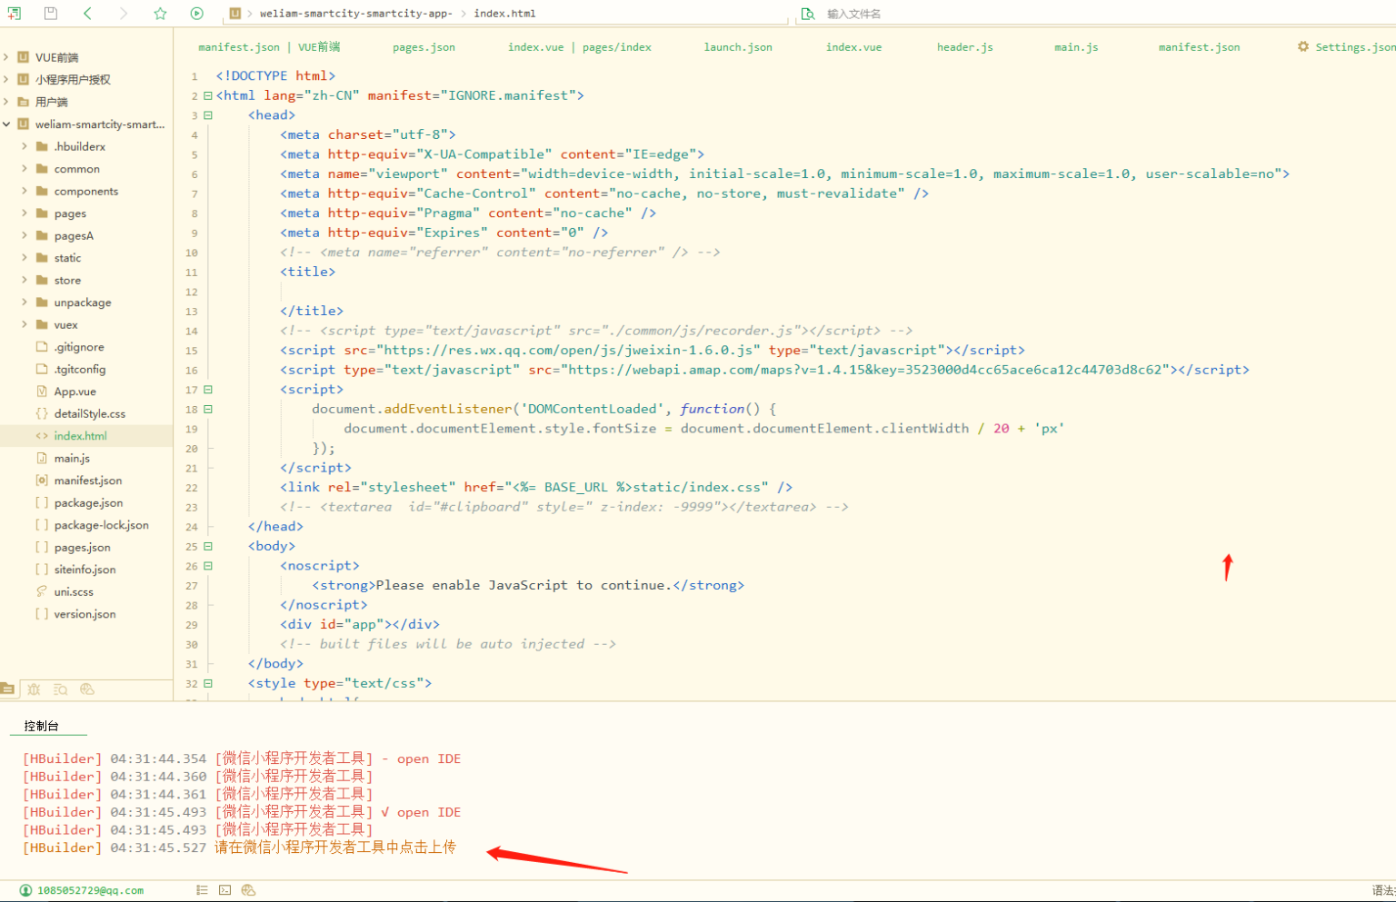Collapse the weliam-smartcity-smart project
1396x902 pixels.
[x=6, y=124]
